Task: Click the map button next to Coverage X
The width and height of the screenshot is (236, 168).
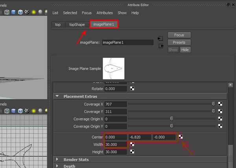Action: click(221, 104)
